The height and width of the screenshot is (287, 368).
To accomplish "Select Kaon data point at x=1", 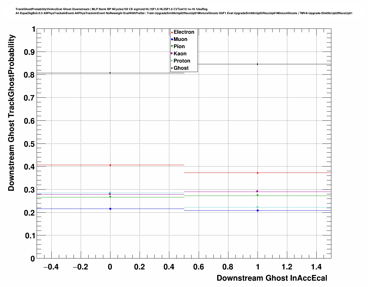I will click(258, 191).
